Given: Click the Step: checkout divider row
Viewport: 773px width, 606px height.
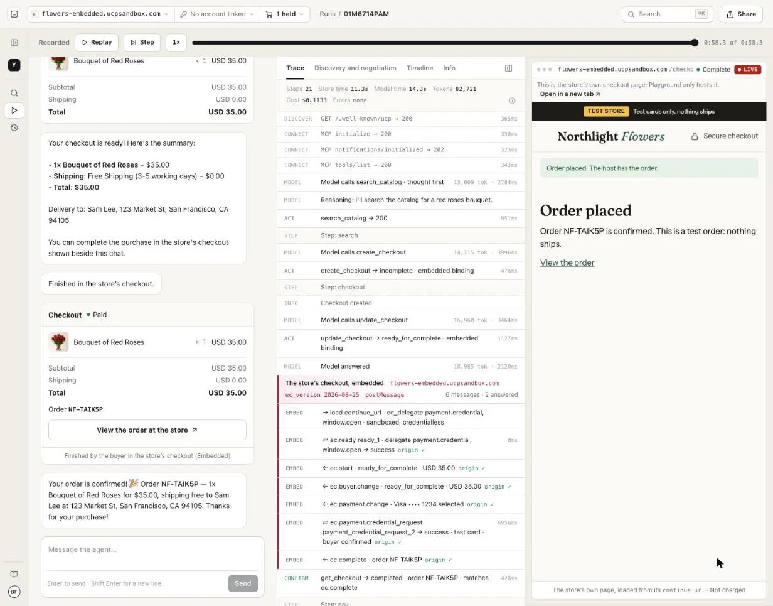Looking at the screenshot, I should click(401, 288).
